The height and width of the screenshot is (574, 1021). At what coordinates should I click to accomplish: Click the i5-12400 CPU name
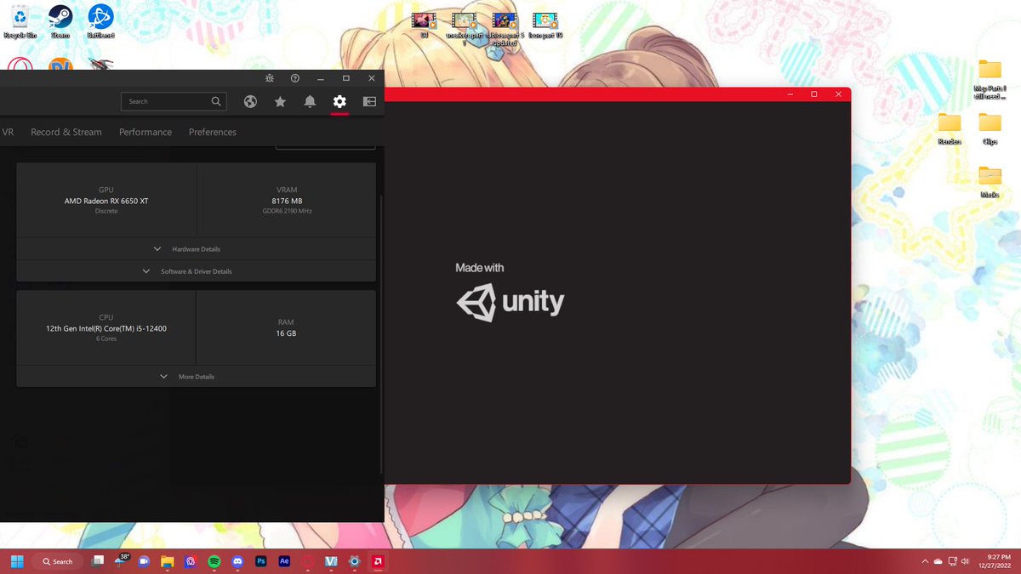click(106, 328)
